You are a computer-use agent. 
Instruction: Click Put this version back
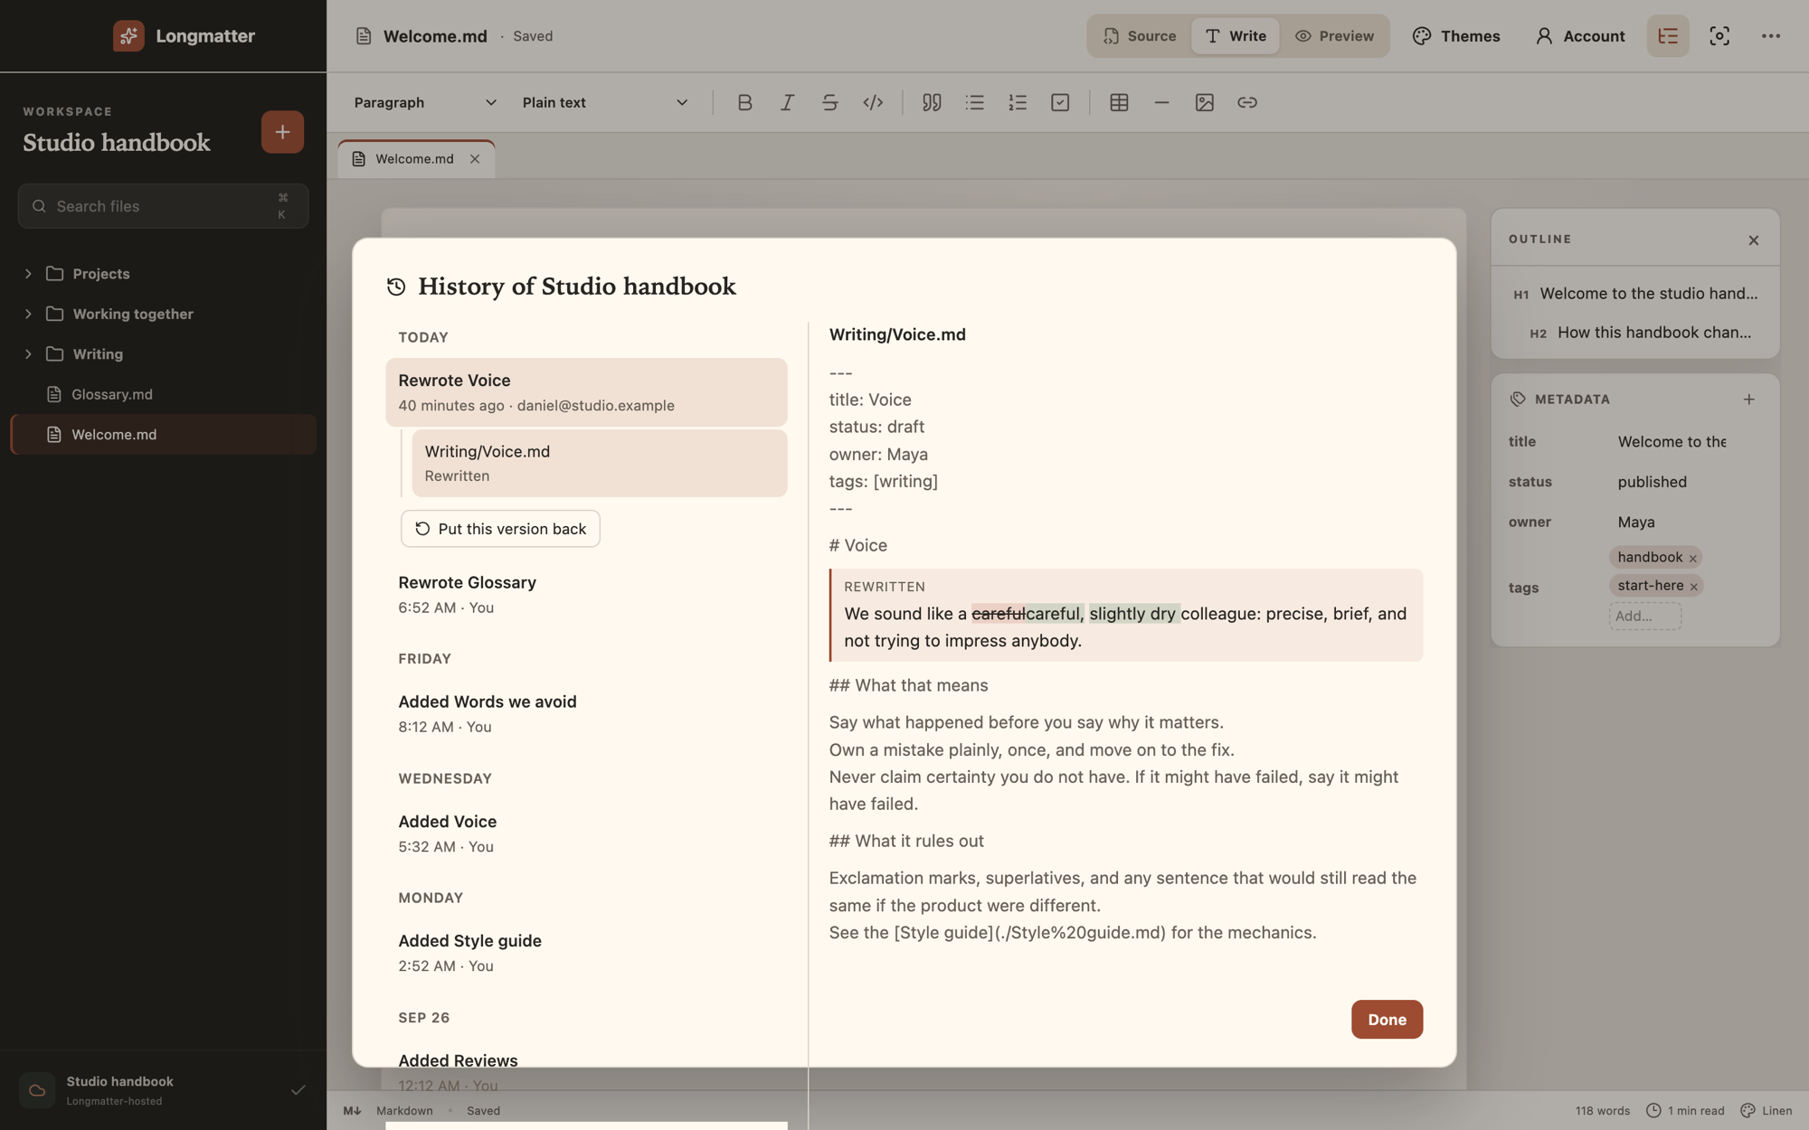[500, 529]
